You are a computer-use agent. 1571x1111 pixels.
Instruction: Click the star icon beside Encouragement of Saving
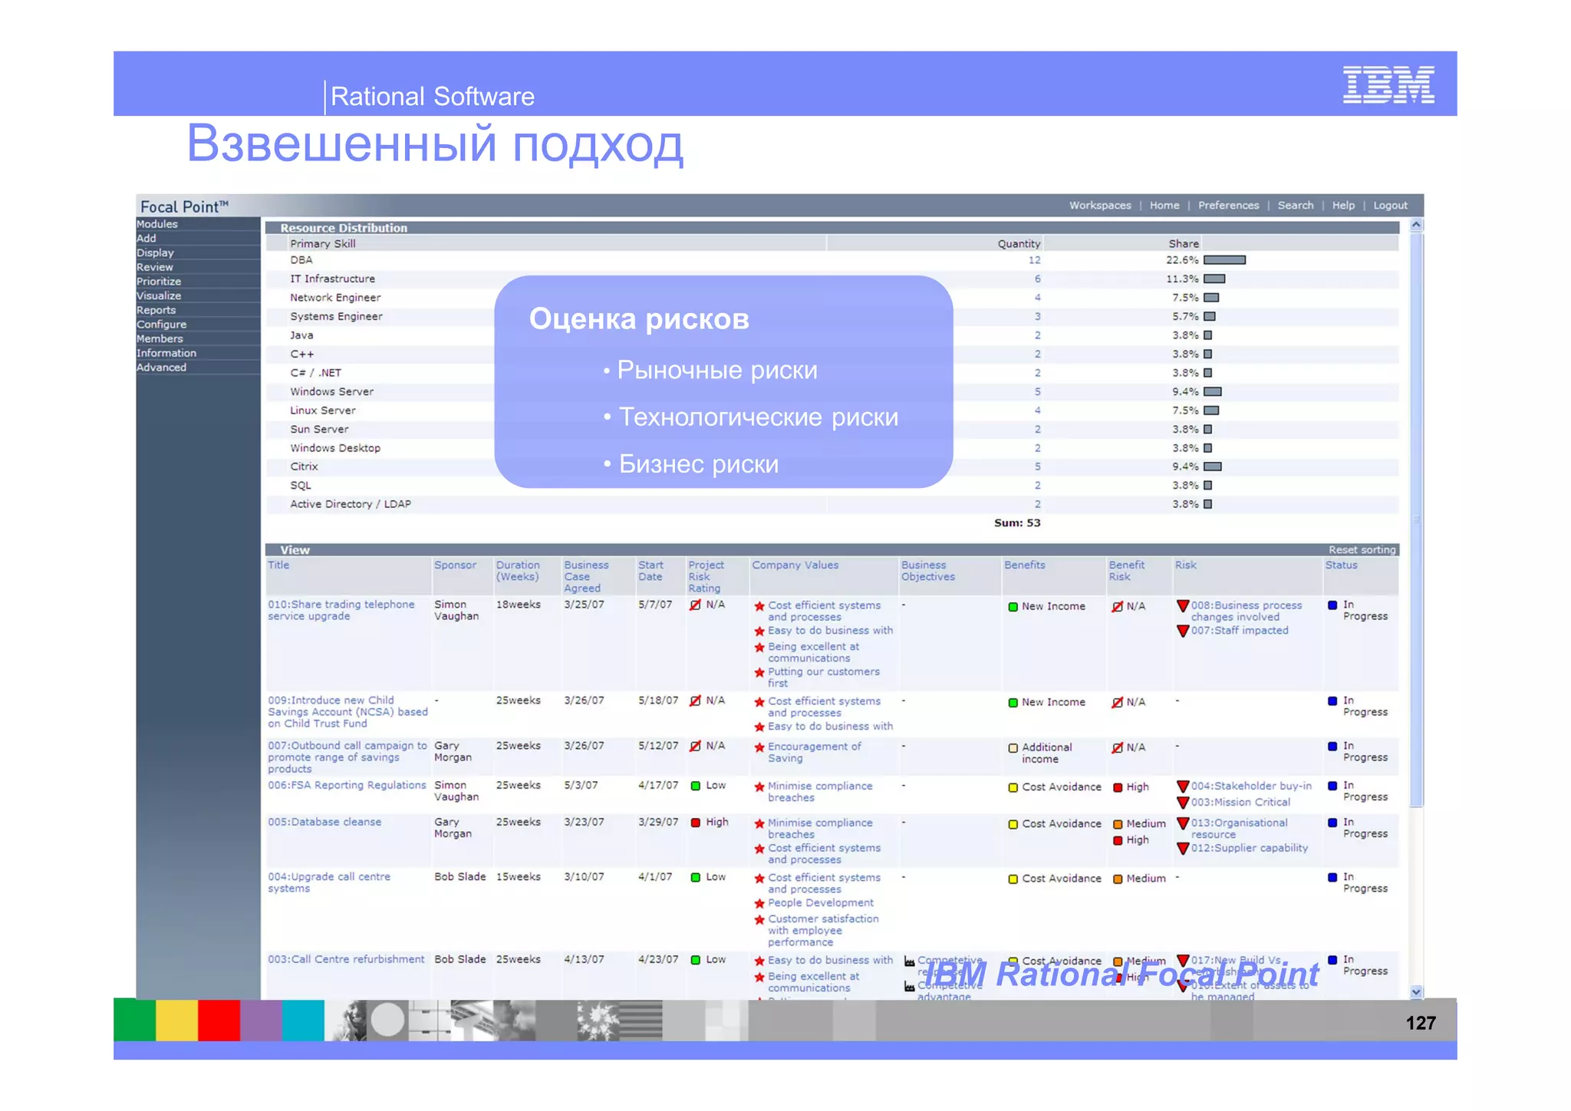pyautogui.click(x=759, y=747)
